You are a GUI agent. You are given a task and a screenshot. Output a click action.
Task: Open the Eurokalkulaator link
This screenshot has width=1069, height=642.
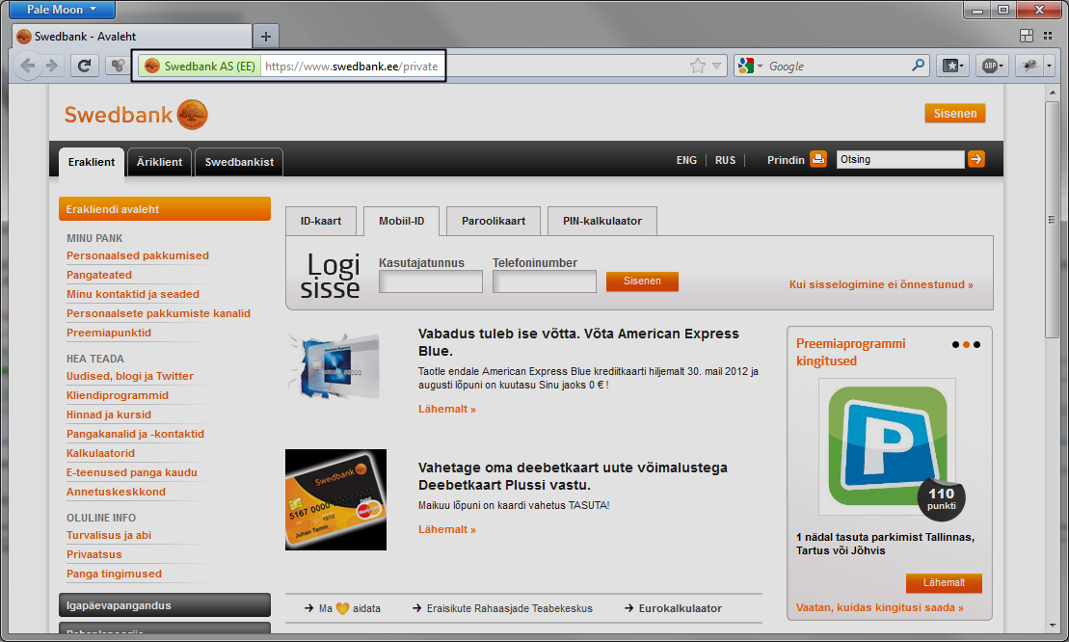pos(680,608)
